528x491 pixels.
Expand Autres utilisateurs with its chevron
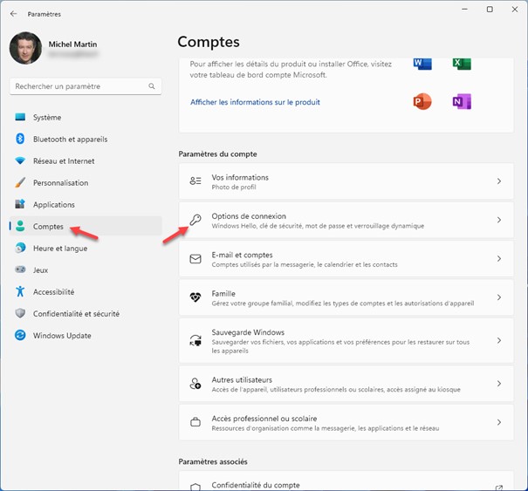[x=498, y=384]
